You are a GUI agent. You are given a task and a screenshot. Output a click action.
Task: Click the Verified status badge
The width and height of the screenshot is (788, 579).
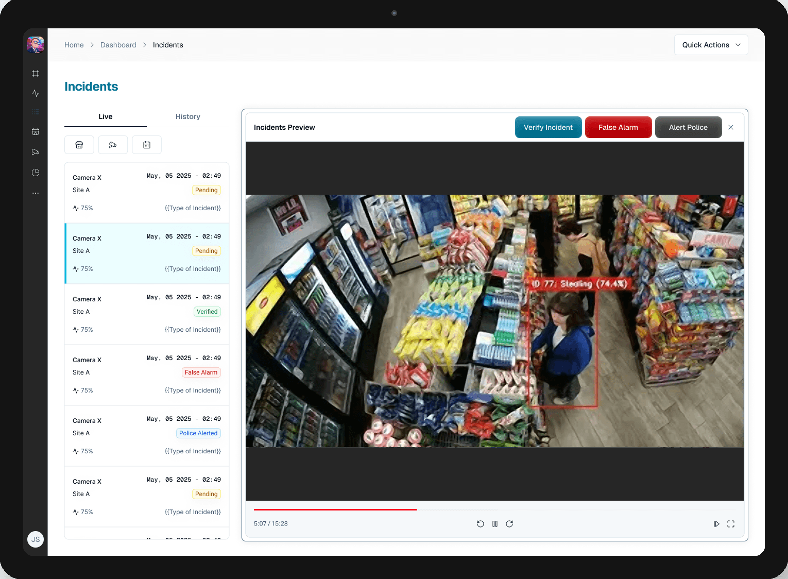point(207,312)
